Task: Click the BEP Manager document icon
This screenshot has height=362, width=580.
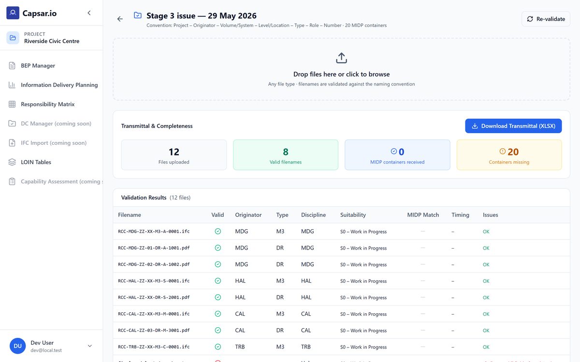Action: tap(12, 66)
